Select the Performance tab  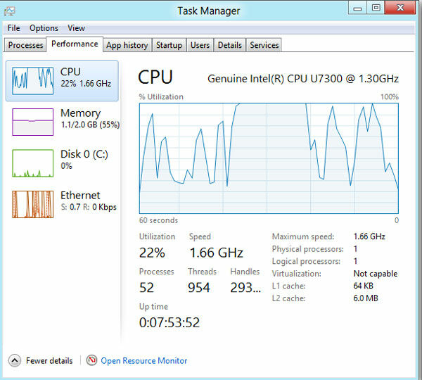75,44
